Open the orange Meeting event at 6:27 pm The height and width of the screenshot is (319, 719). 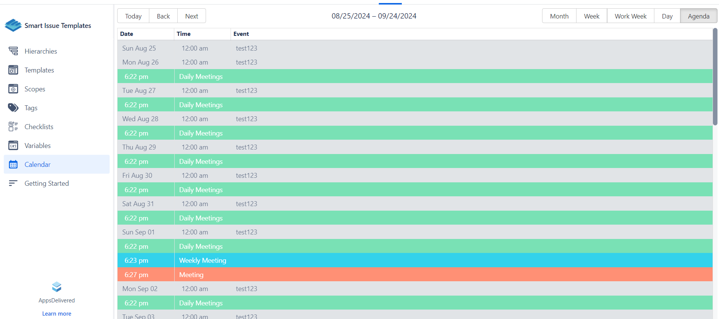[x=191, y=275]
